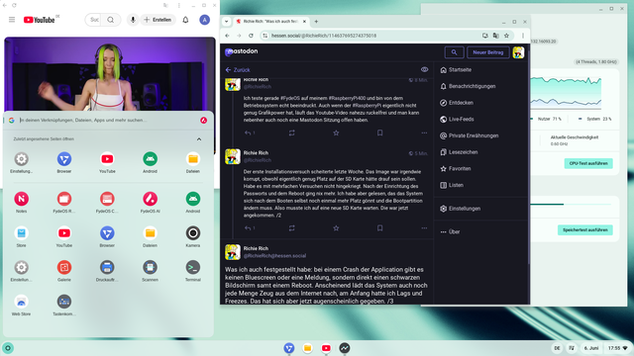634x356 pixels.
Task: Click Erstellen button on YouTube
Action: 158,20
